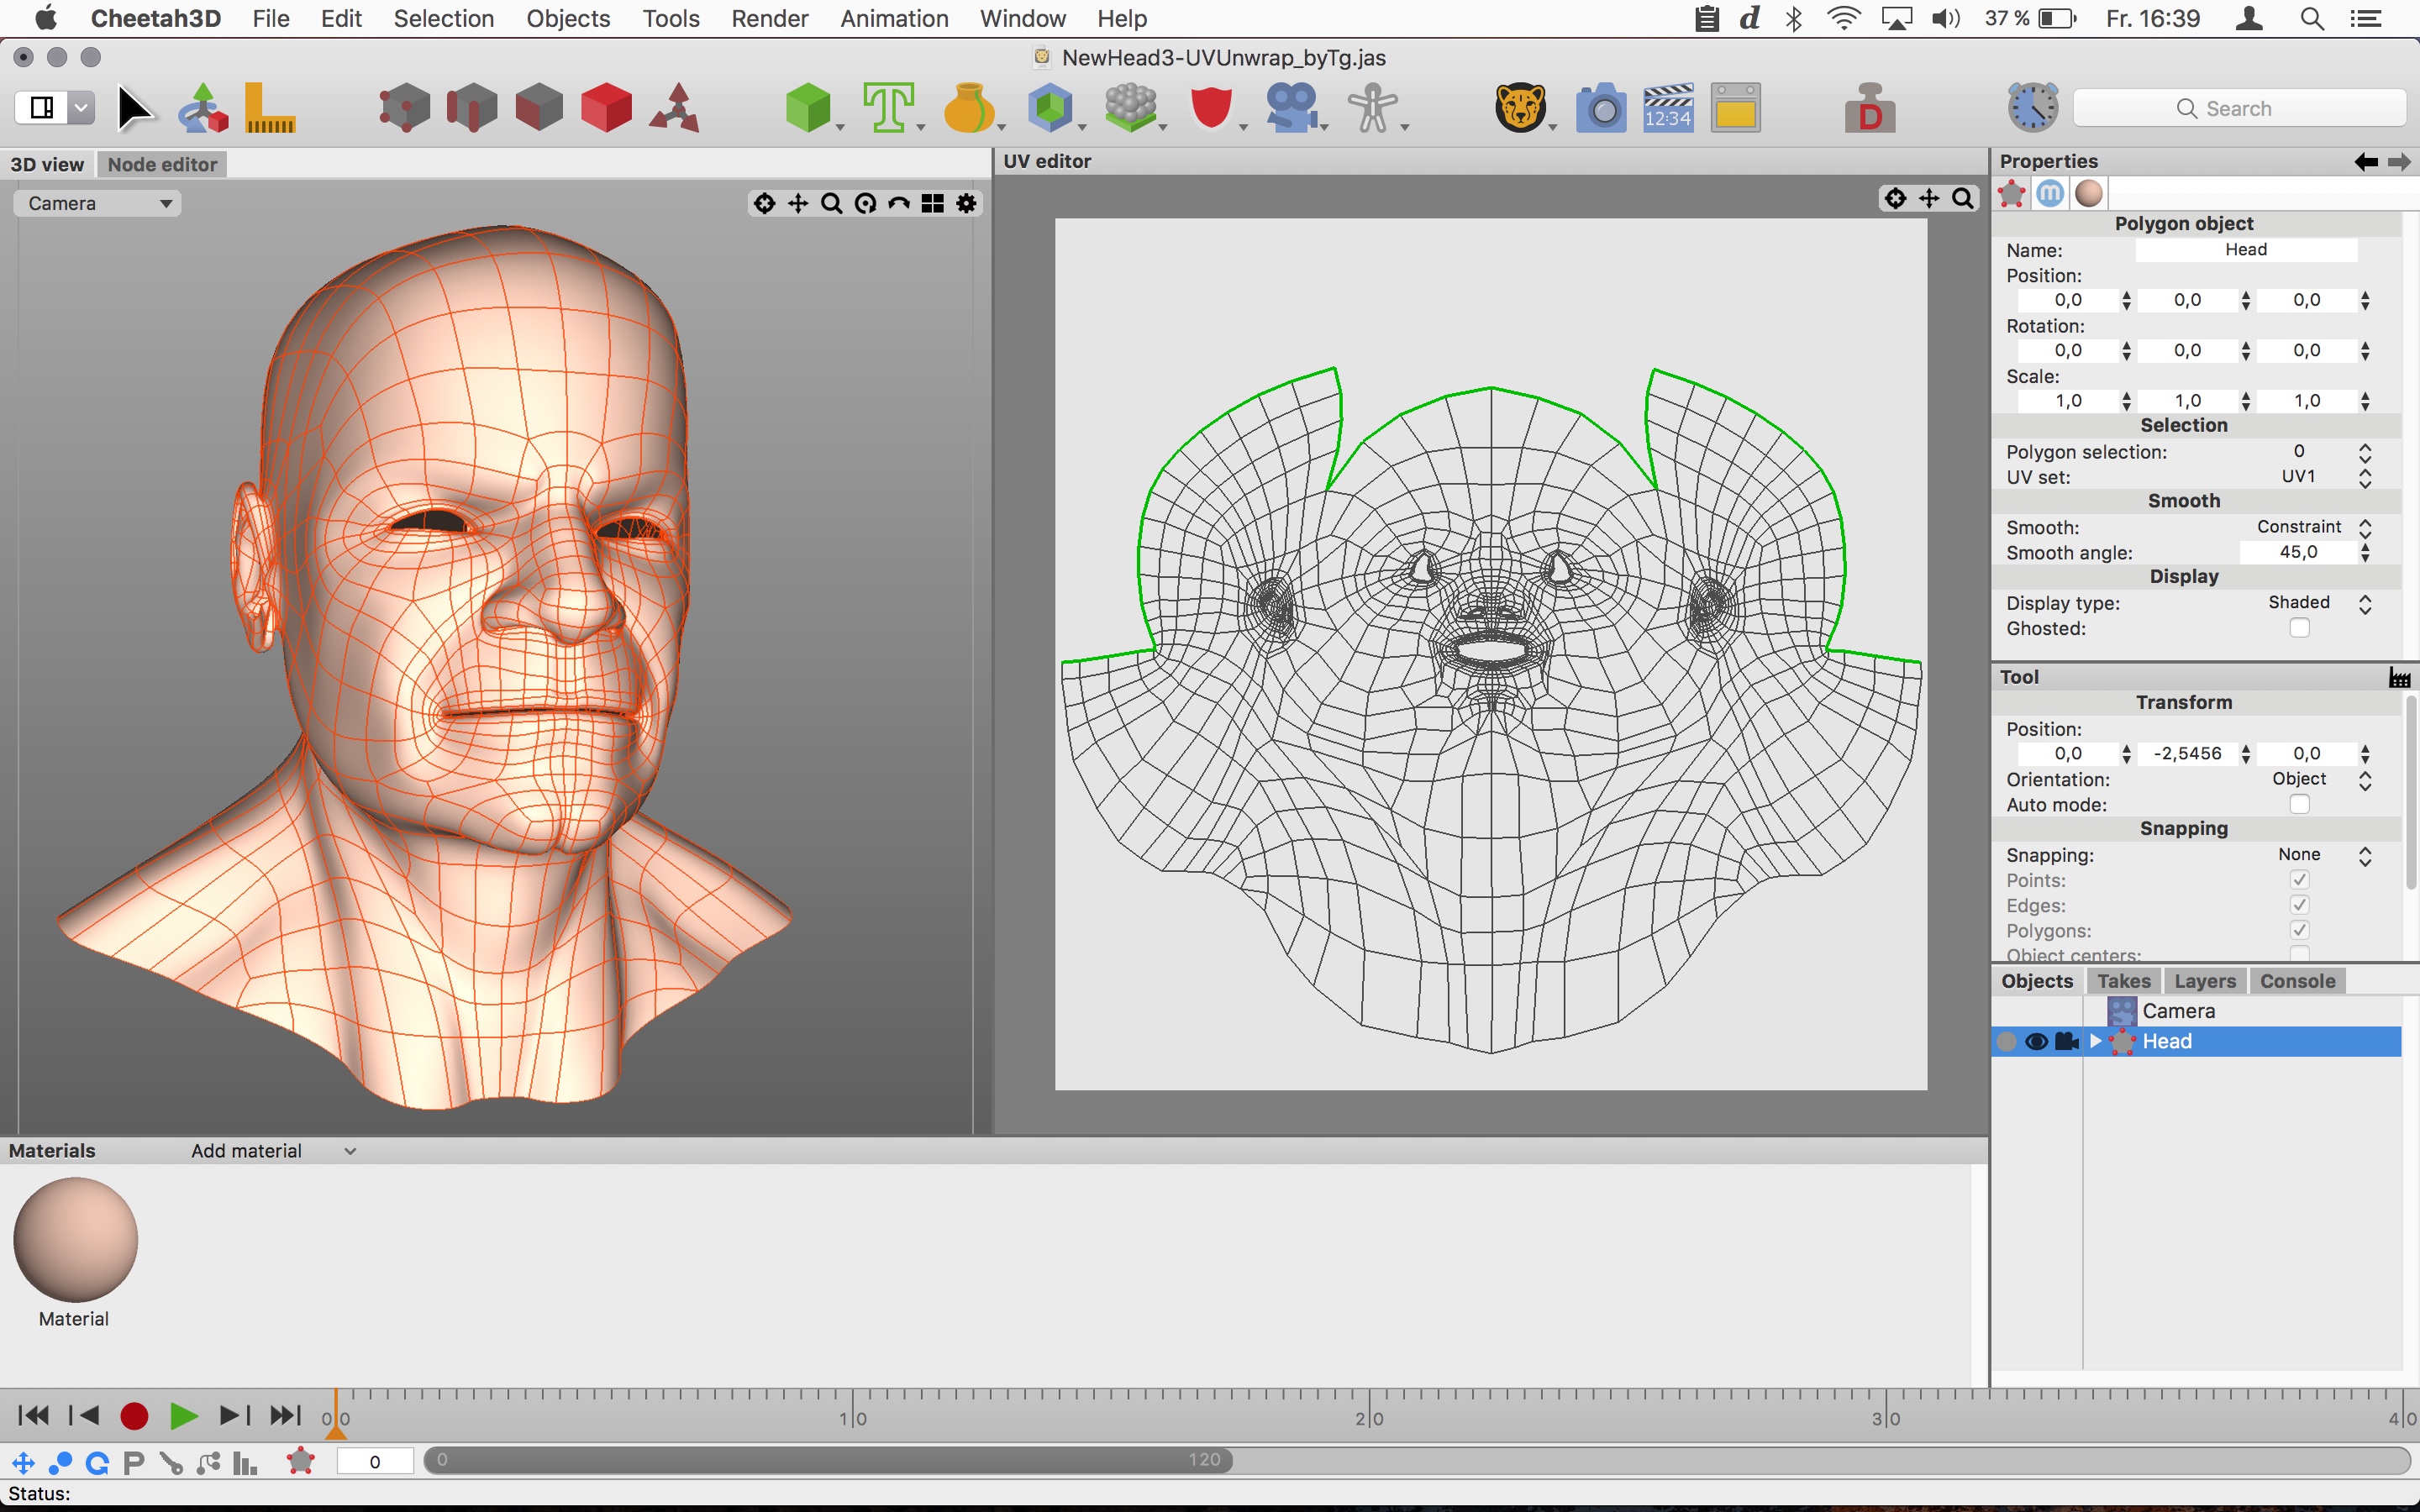This screenshot has width=2420, height=1512.
Task: Click the render animation clapperboard icon
Action: click(x=1667, y=108)
